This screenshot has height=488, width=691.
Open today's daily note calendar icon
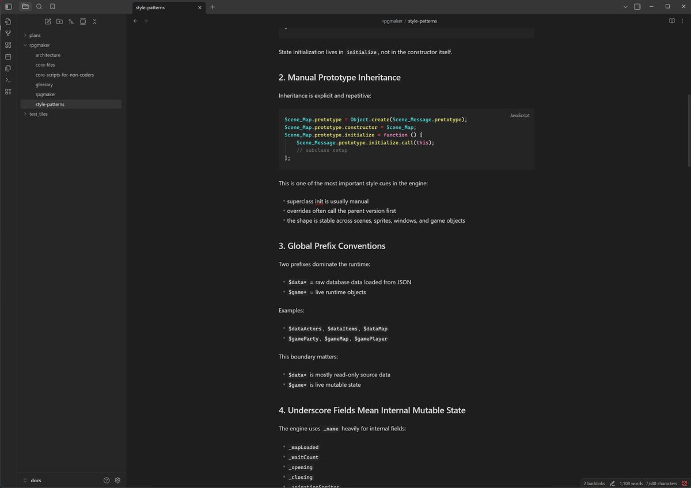coord(8,56)
